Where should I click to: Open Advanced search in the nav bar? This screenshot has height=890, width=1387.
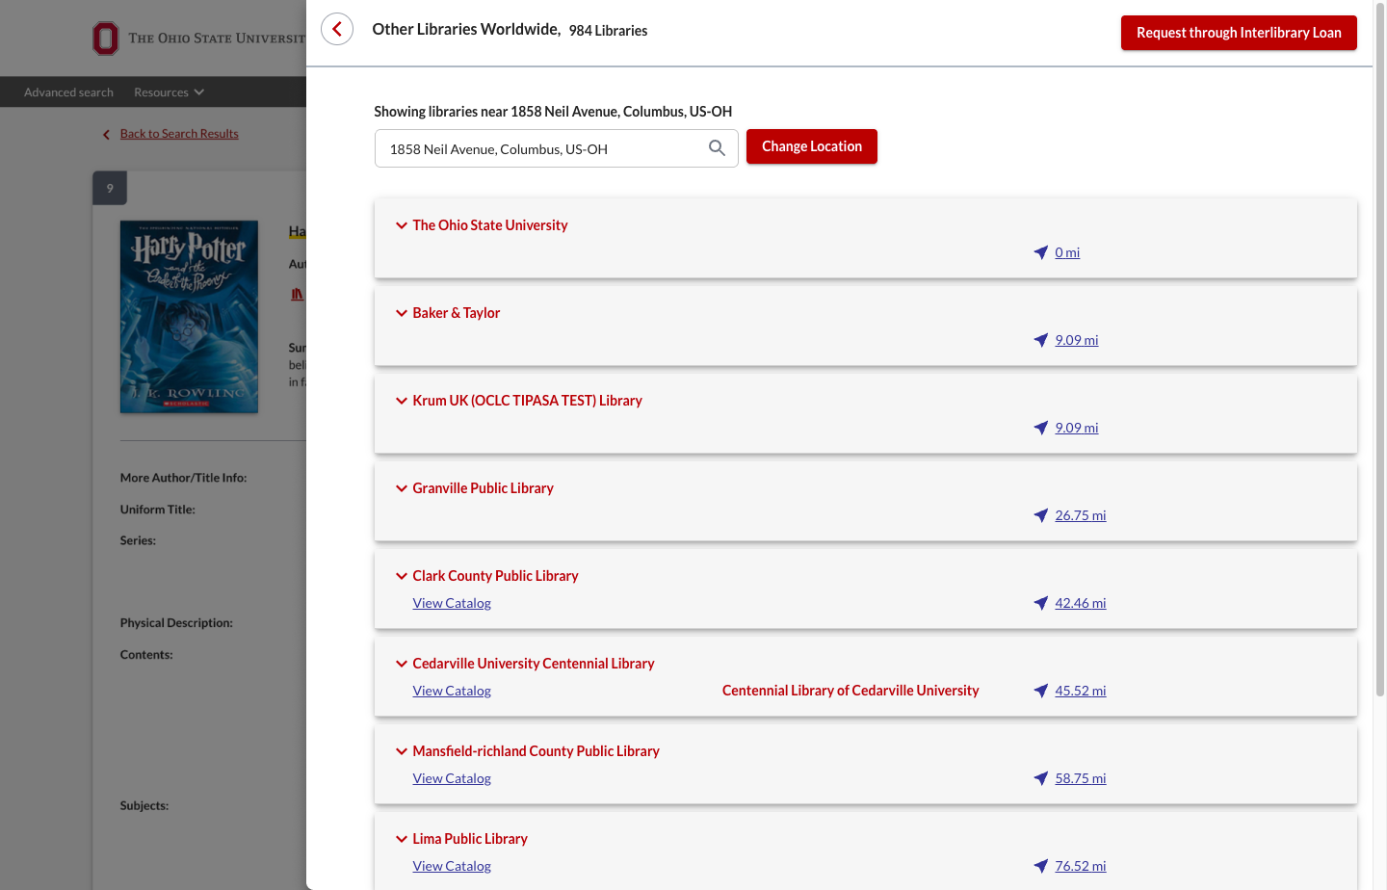pyautogui.click(x=68, y=92)
